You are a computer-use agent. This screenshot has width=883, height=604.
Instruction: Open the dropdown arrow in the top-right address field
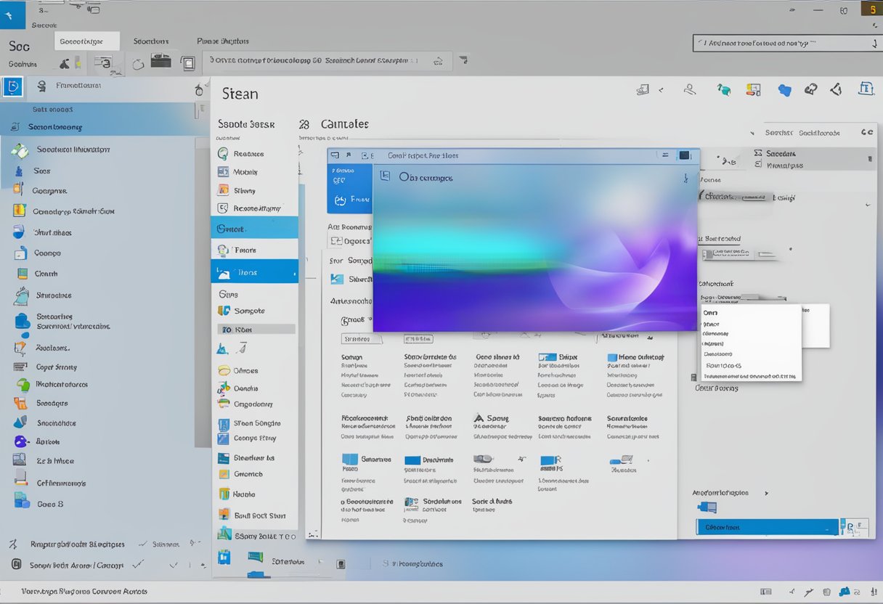click(x=873, y=44)
